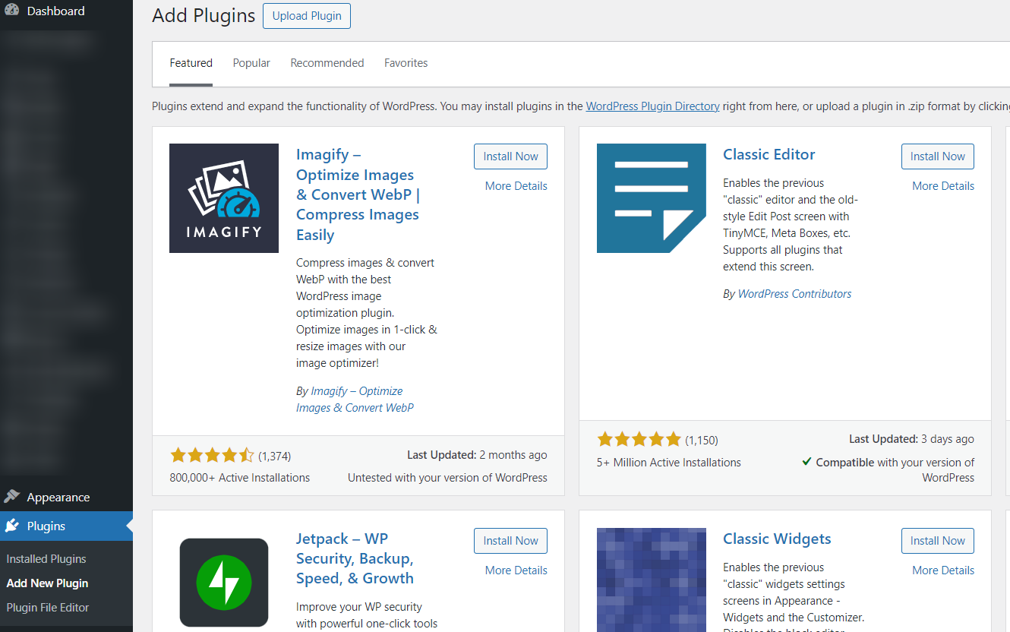The width and height of the screenshot is (1010, 632).
Task: View More Details for Imagify
Action: click(x=516, y=186)
